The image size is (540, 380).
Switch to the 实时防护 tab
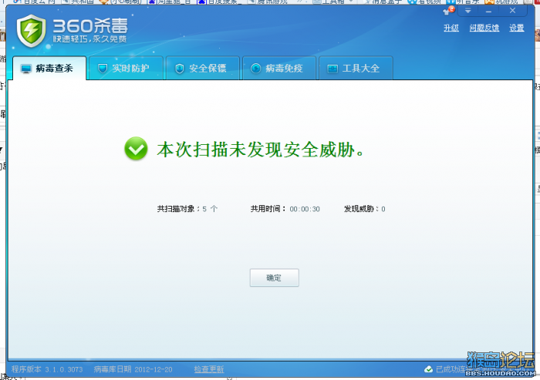[x=126, y=69]
